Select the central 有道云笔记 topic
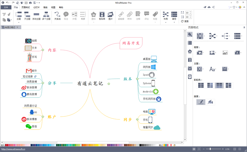247x152 pixels. (x=90, y=83)
